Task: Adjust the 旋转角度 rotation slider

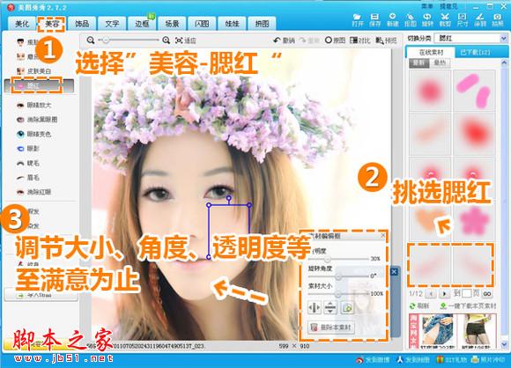Action: pyautogui.click(x=338, y=276)
